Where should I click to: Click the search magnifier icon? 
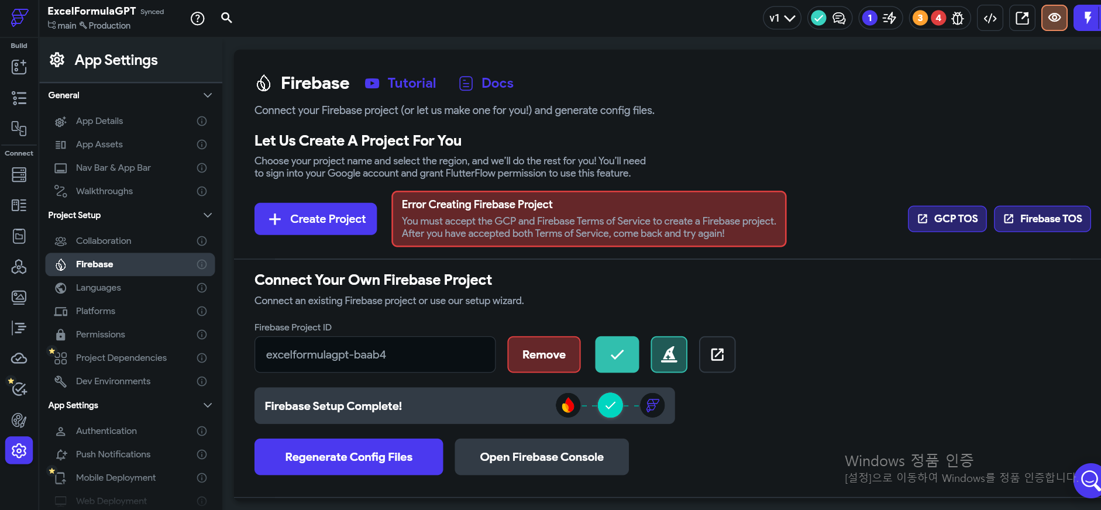point(226,18)
